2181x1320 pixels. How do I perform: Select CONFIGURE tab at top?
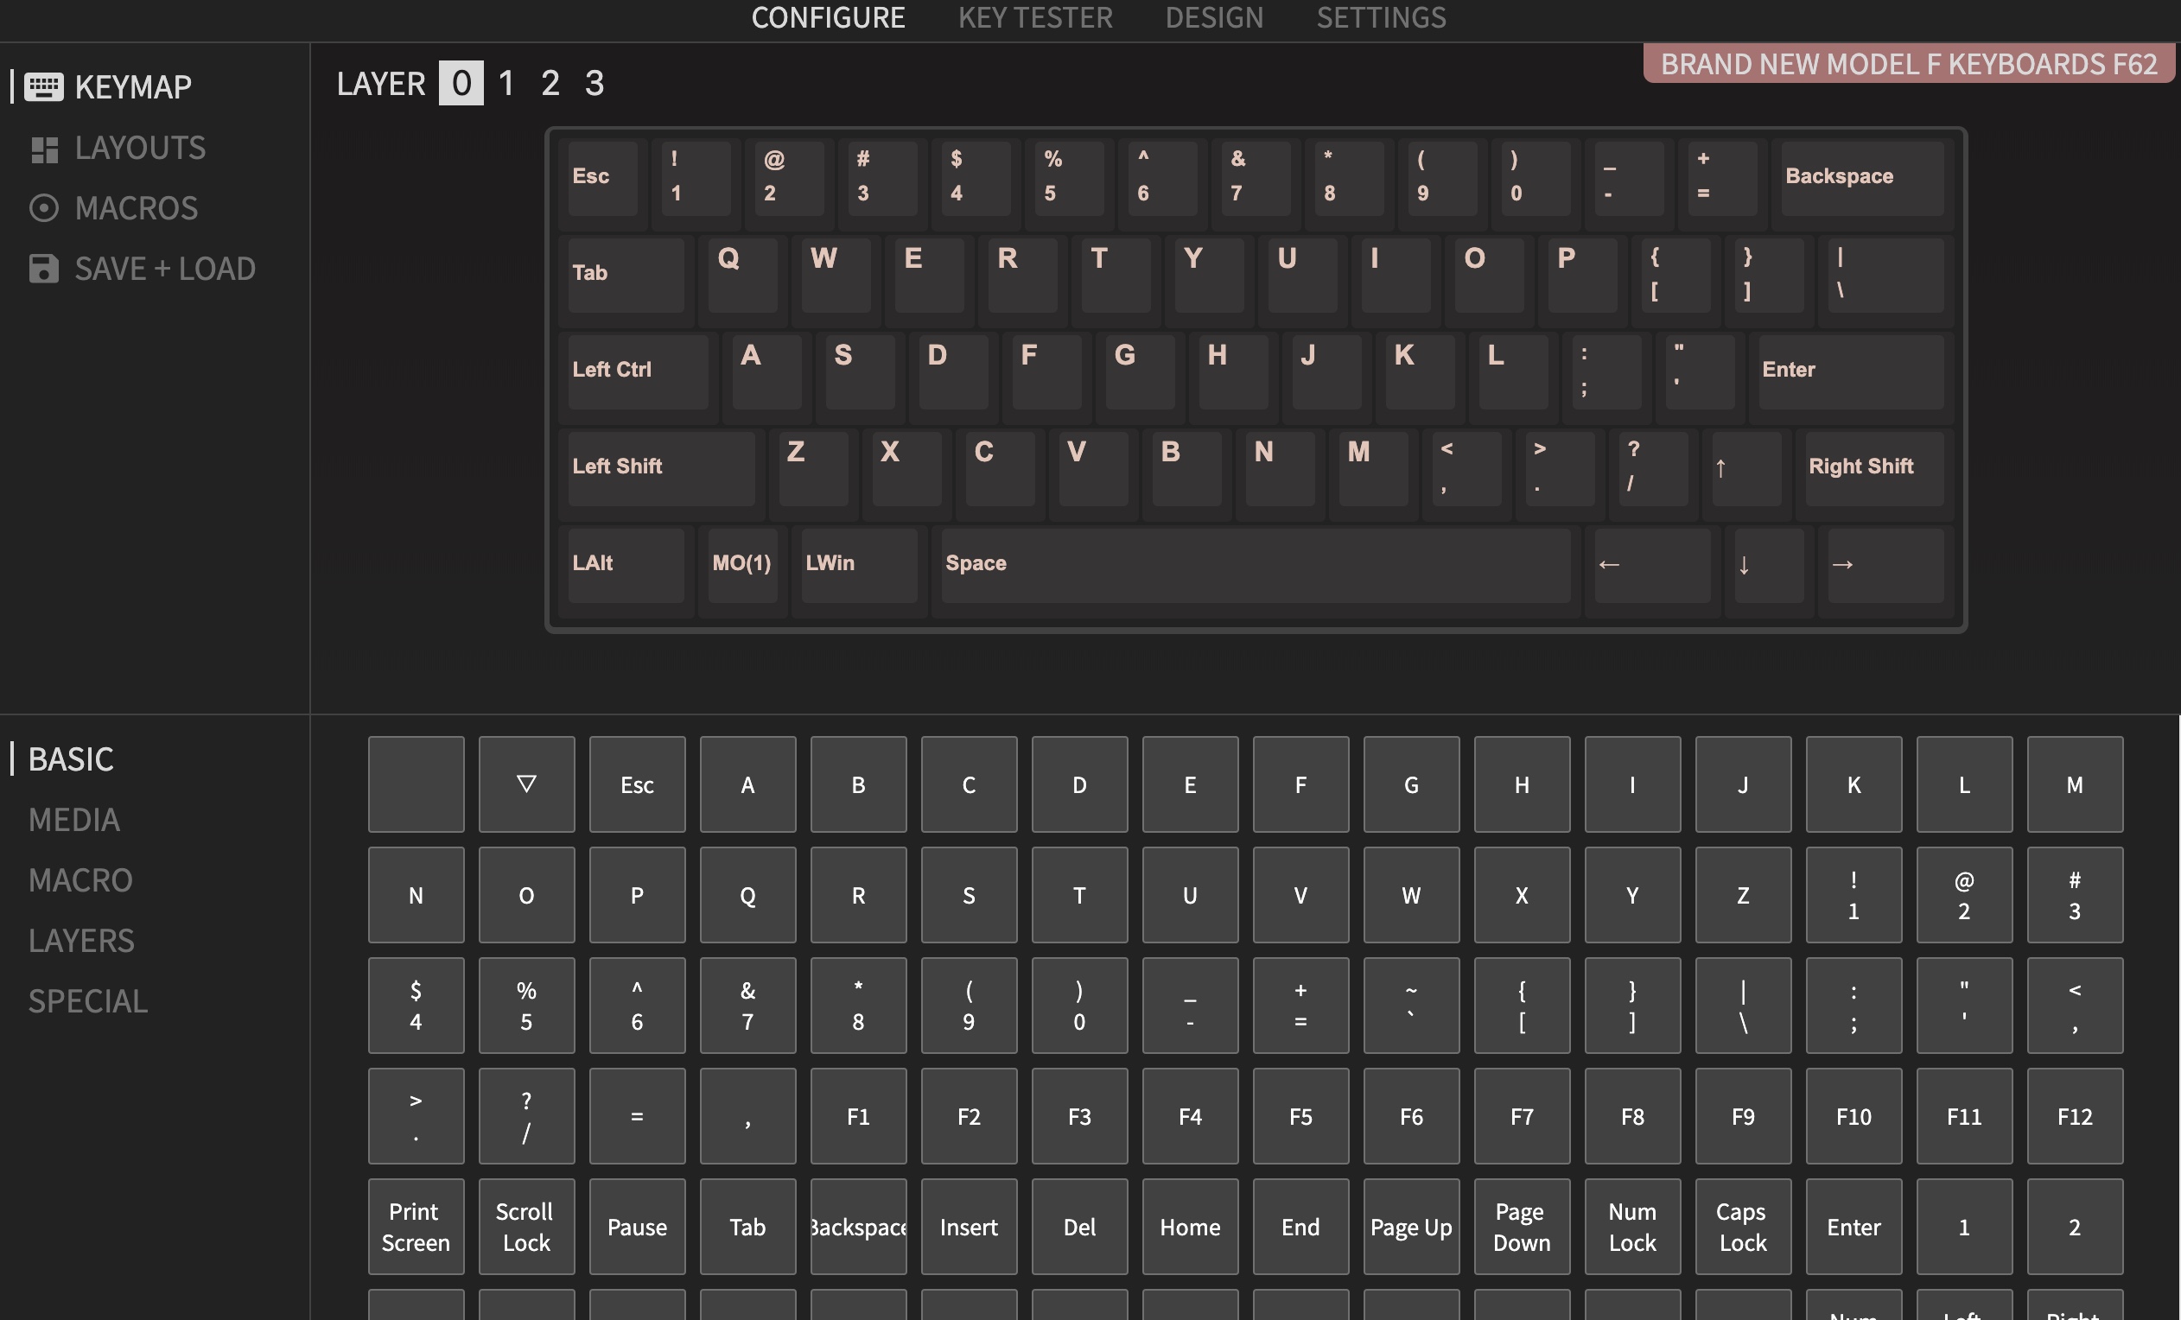tap(827, 19)
